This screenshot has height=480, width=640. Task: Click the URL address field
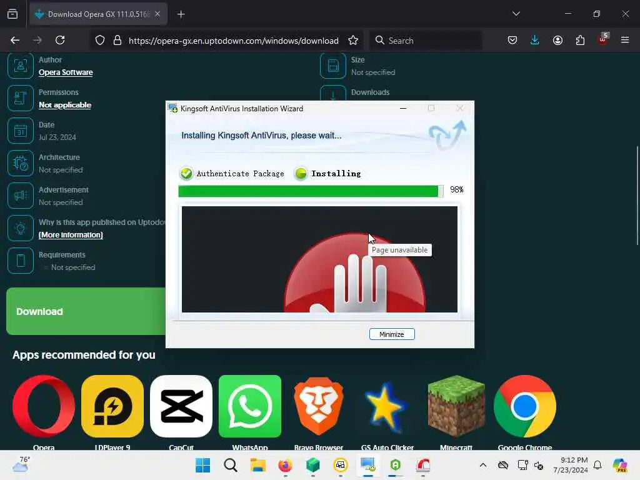point(234,41)
